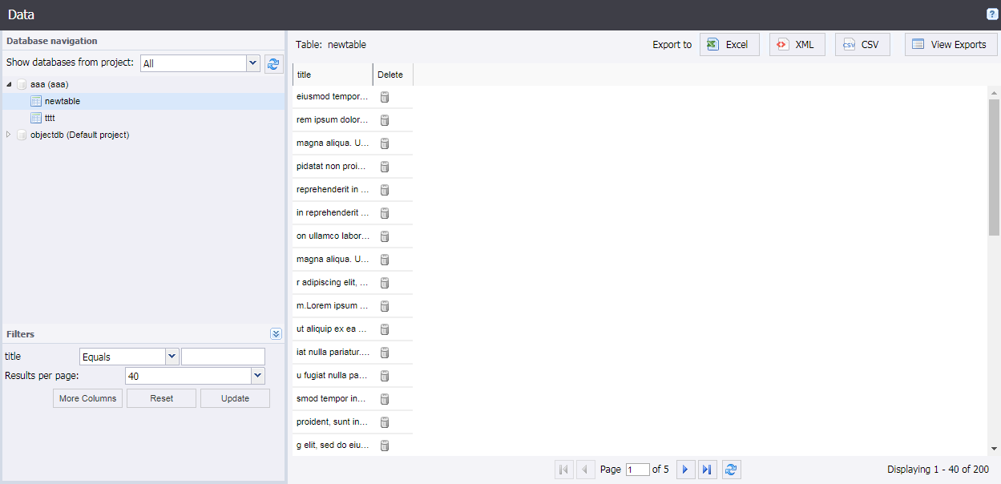Screen dimensions: 1001x484
Task: Collapse the aaa (aaa) tree node
Action: click(8, 83)
